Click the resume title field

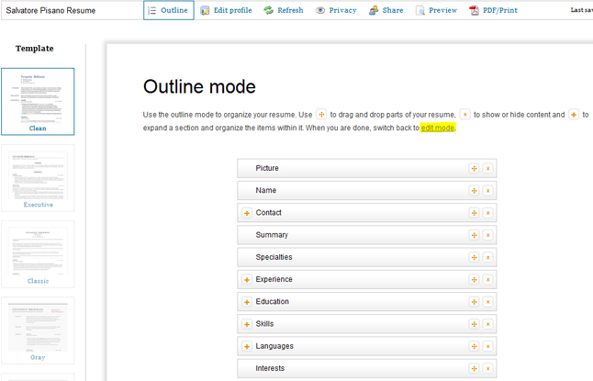click(x=72, y=11)
